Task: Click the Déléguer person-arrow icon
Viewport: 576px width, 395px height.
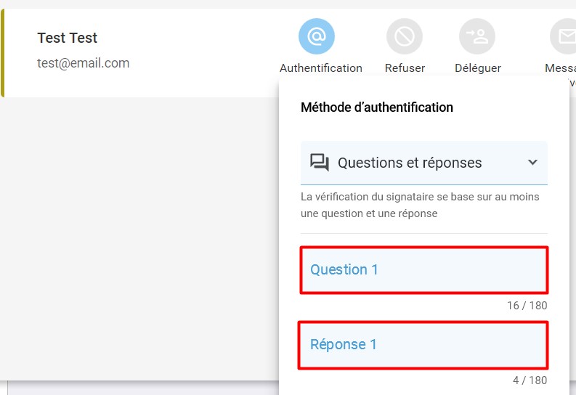Action: tap(477, 36)
